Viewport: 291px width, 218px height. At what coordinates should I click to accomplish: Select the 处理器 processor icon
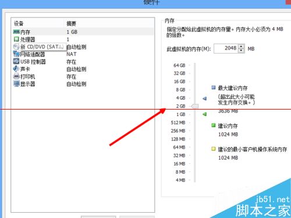click(16, 39)
